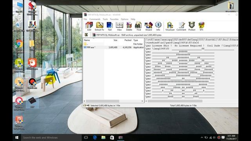
Task: Click the drive icon in status bar
Action: point(85,105)
